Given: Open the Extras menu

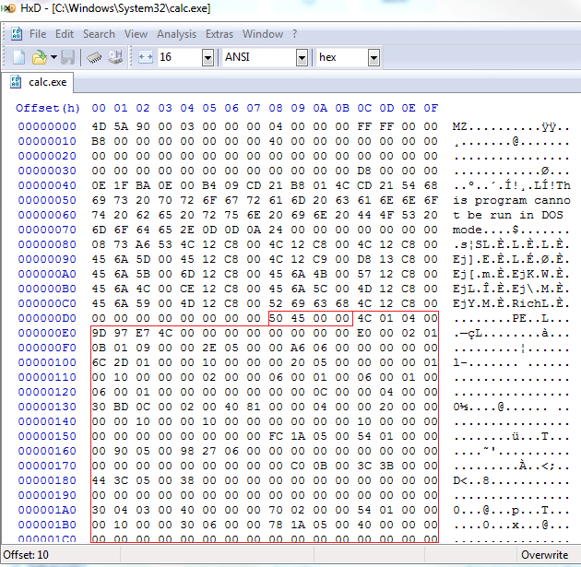Looking at the screenshot, I should [219, 34].
